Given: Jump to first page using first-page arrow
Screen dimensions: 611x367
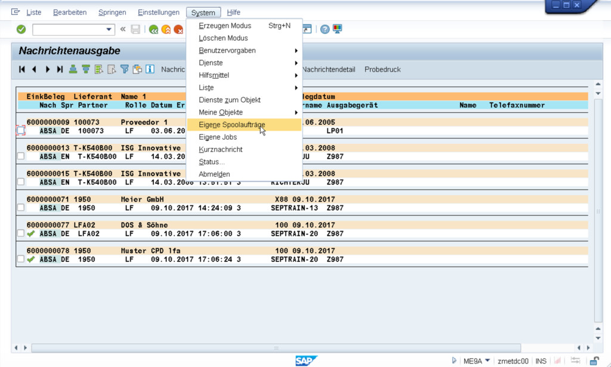Looking at the screenshot, I should coord(22,69).
